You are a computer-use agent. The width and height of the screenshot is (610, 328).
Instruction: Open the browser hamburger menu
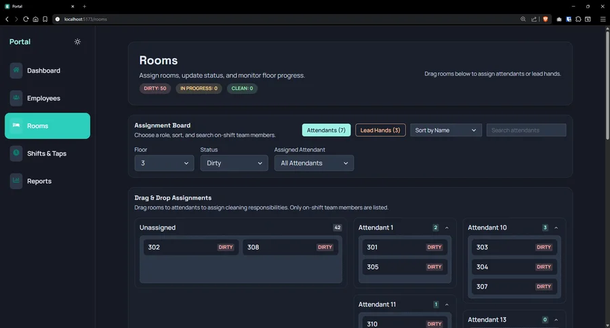[603, 19]
